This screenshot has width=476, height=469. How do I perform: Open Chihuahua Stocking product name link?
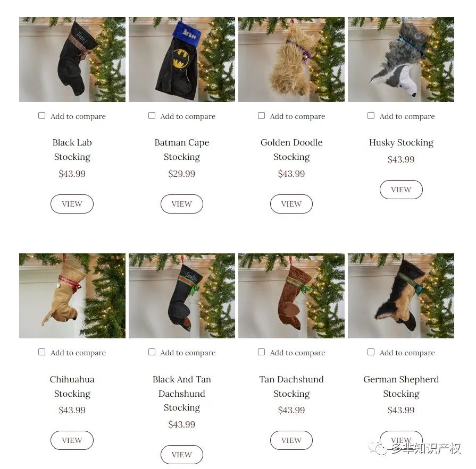(x=72, y=386)
